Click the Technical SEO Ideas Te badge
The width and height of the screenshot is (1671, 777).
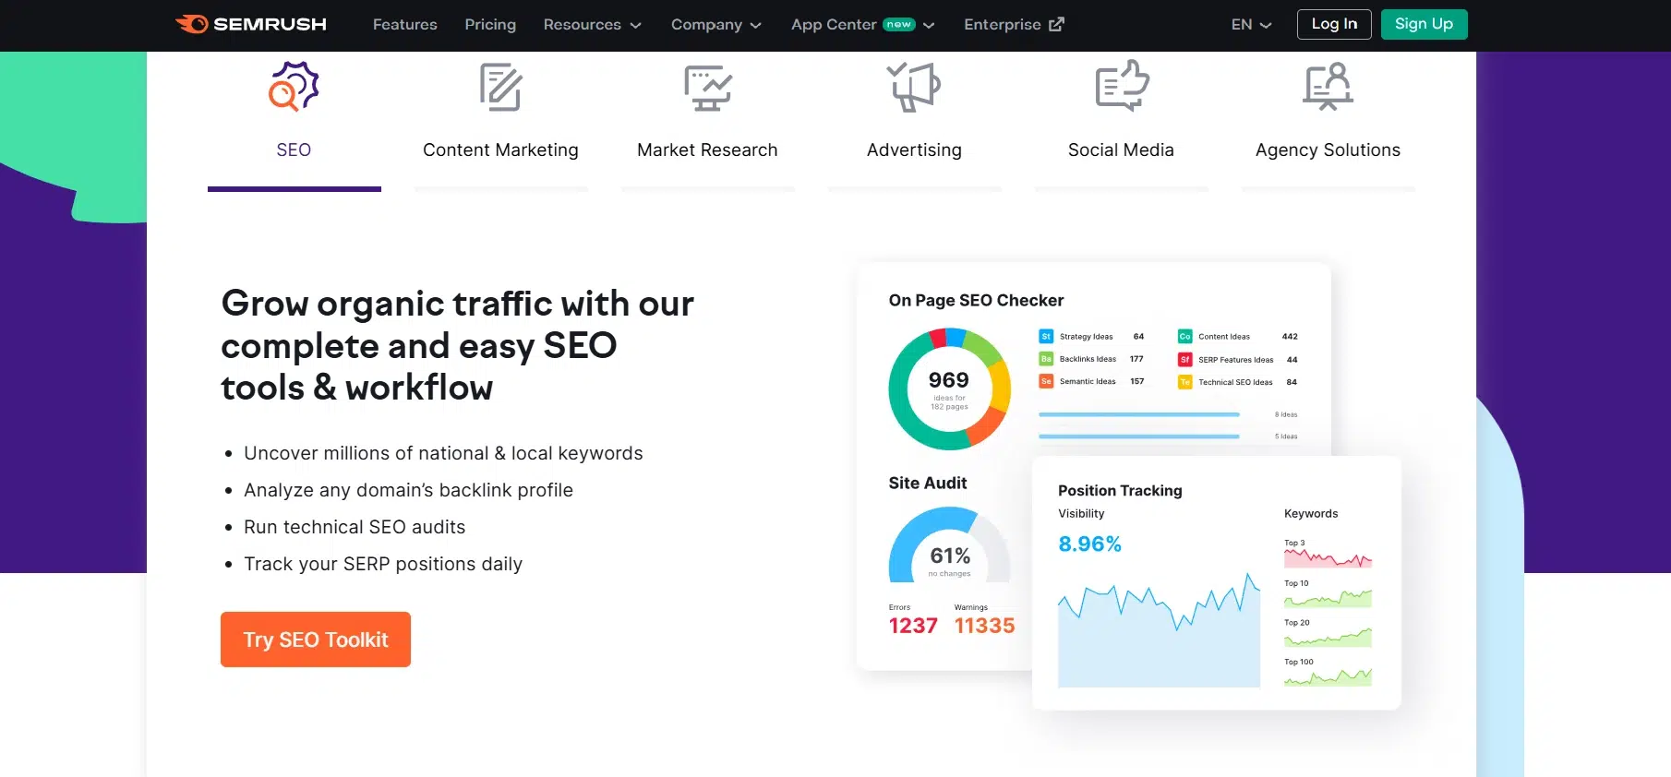[x=1184, y=382]
